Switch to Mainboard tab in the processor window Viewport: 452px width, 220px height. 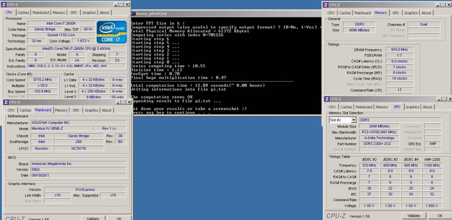point(41,13)
